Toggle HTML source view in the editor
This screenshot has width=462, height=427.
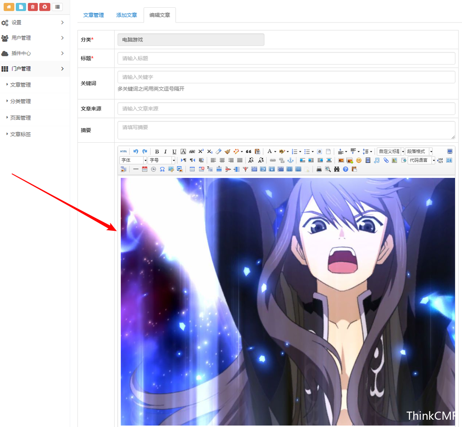click(124, 151)
